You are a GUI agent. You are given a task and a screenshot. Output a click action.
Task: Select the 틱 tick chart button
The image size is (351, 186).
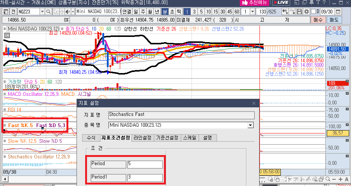click(179, 12)
